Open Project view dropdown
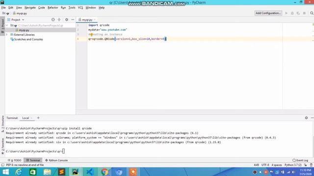314x176 pixels. 16,20
